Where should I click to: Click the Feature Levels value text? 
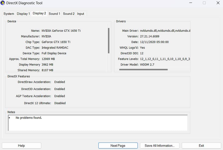165,59
